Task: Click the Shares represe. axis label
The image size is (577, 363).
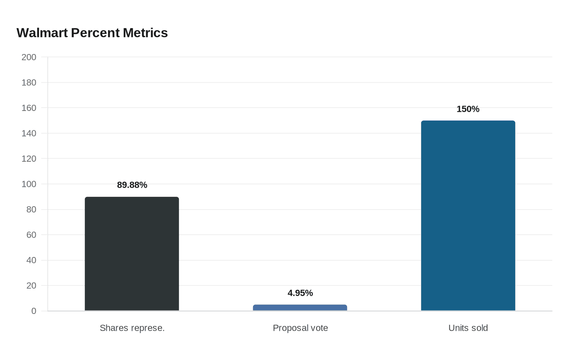Action: tap(132, 328)
